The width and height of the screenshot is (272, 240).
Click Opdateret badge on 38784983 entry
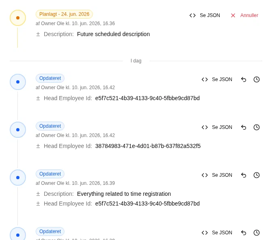50,126
